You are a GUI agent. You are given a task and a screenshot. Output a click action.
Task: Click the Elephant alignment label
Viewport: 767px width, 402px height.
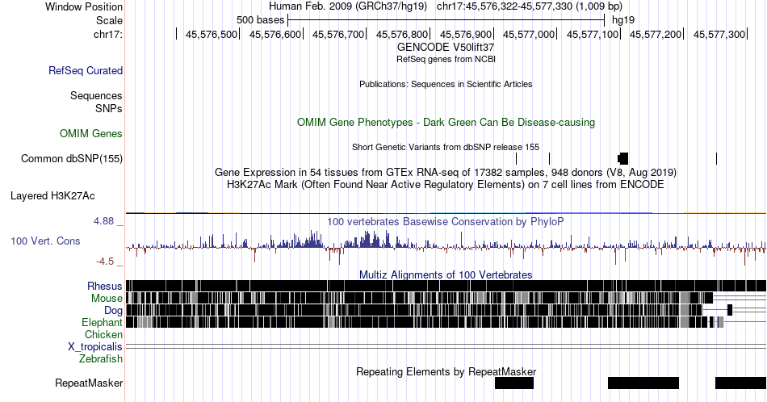tap(102, 322)
